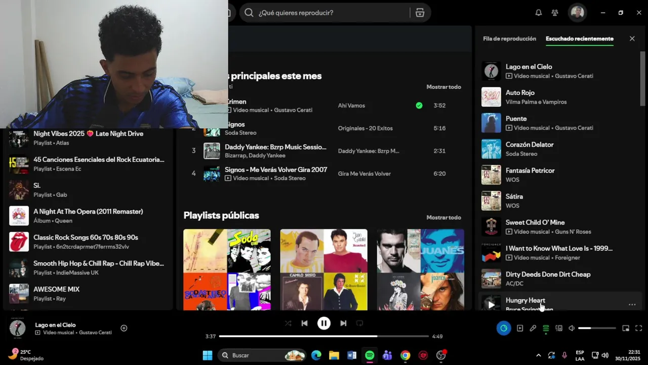Close the queue side panel
This screenshot has width=648, height=365.
[632, 39]
